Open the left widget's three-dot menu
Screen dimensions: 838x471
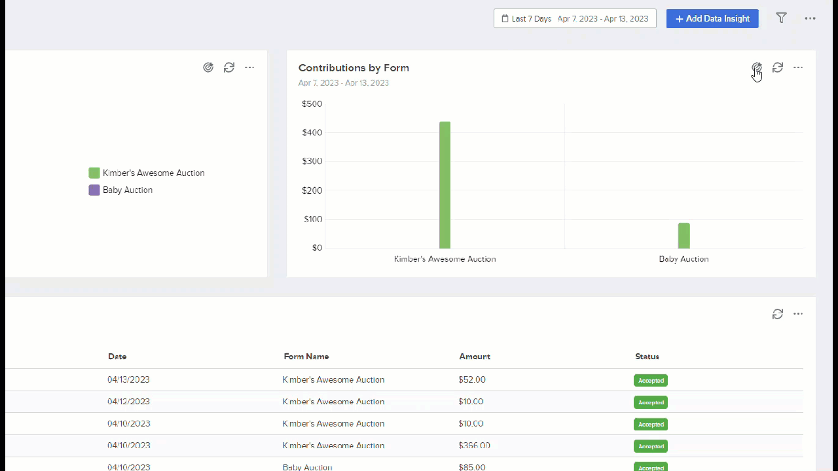(x=249, y=67)
